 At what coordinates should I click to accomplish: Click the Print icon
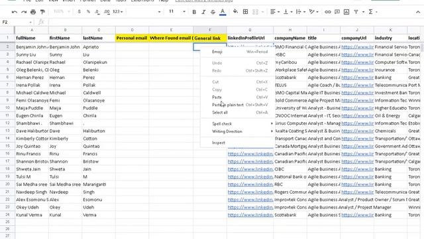(33, 12)
